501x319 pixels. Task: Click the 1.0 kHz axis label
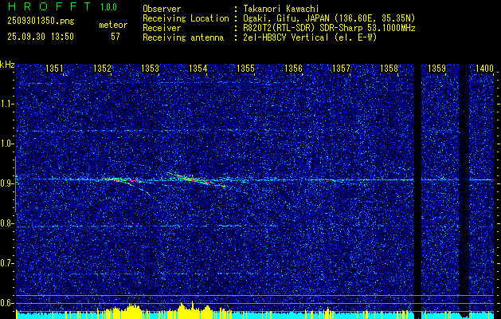coord(6,144)
